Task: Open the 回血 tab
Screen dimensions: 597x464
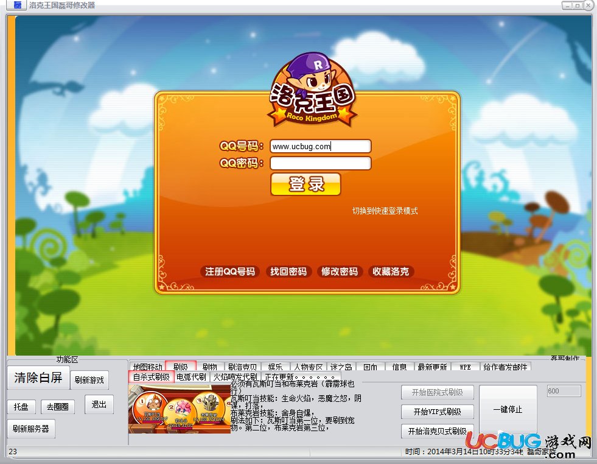Action: coord(370,367)
